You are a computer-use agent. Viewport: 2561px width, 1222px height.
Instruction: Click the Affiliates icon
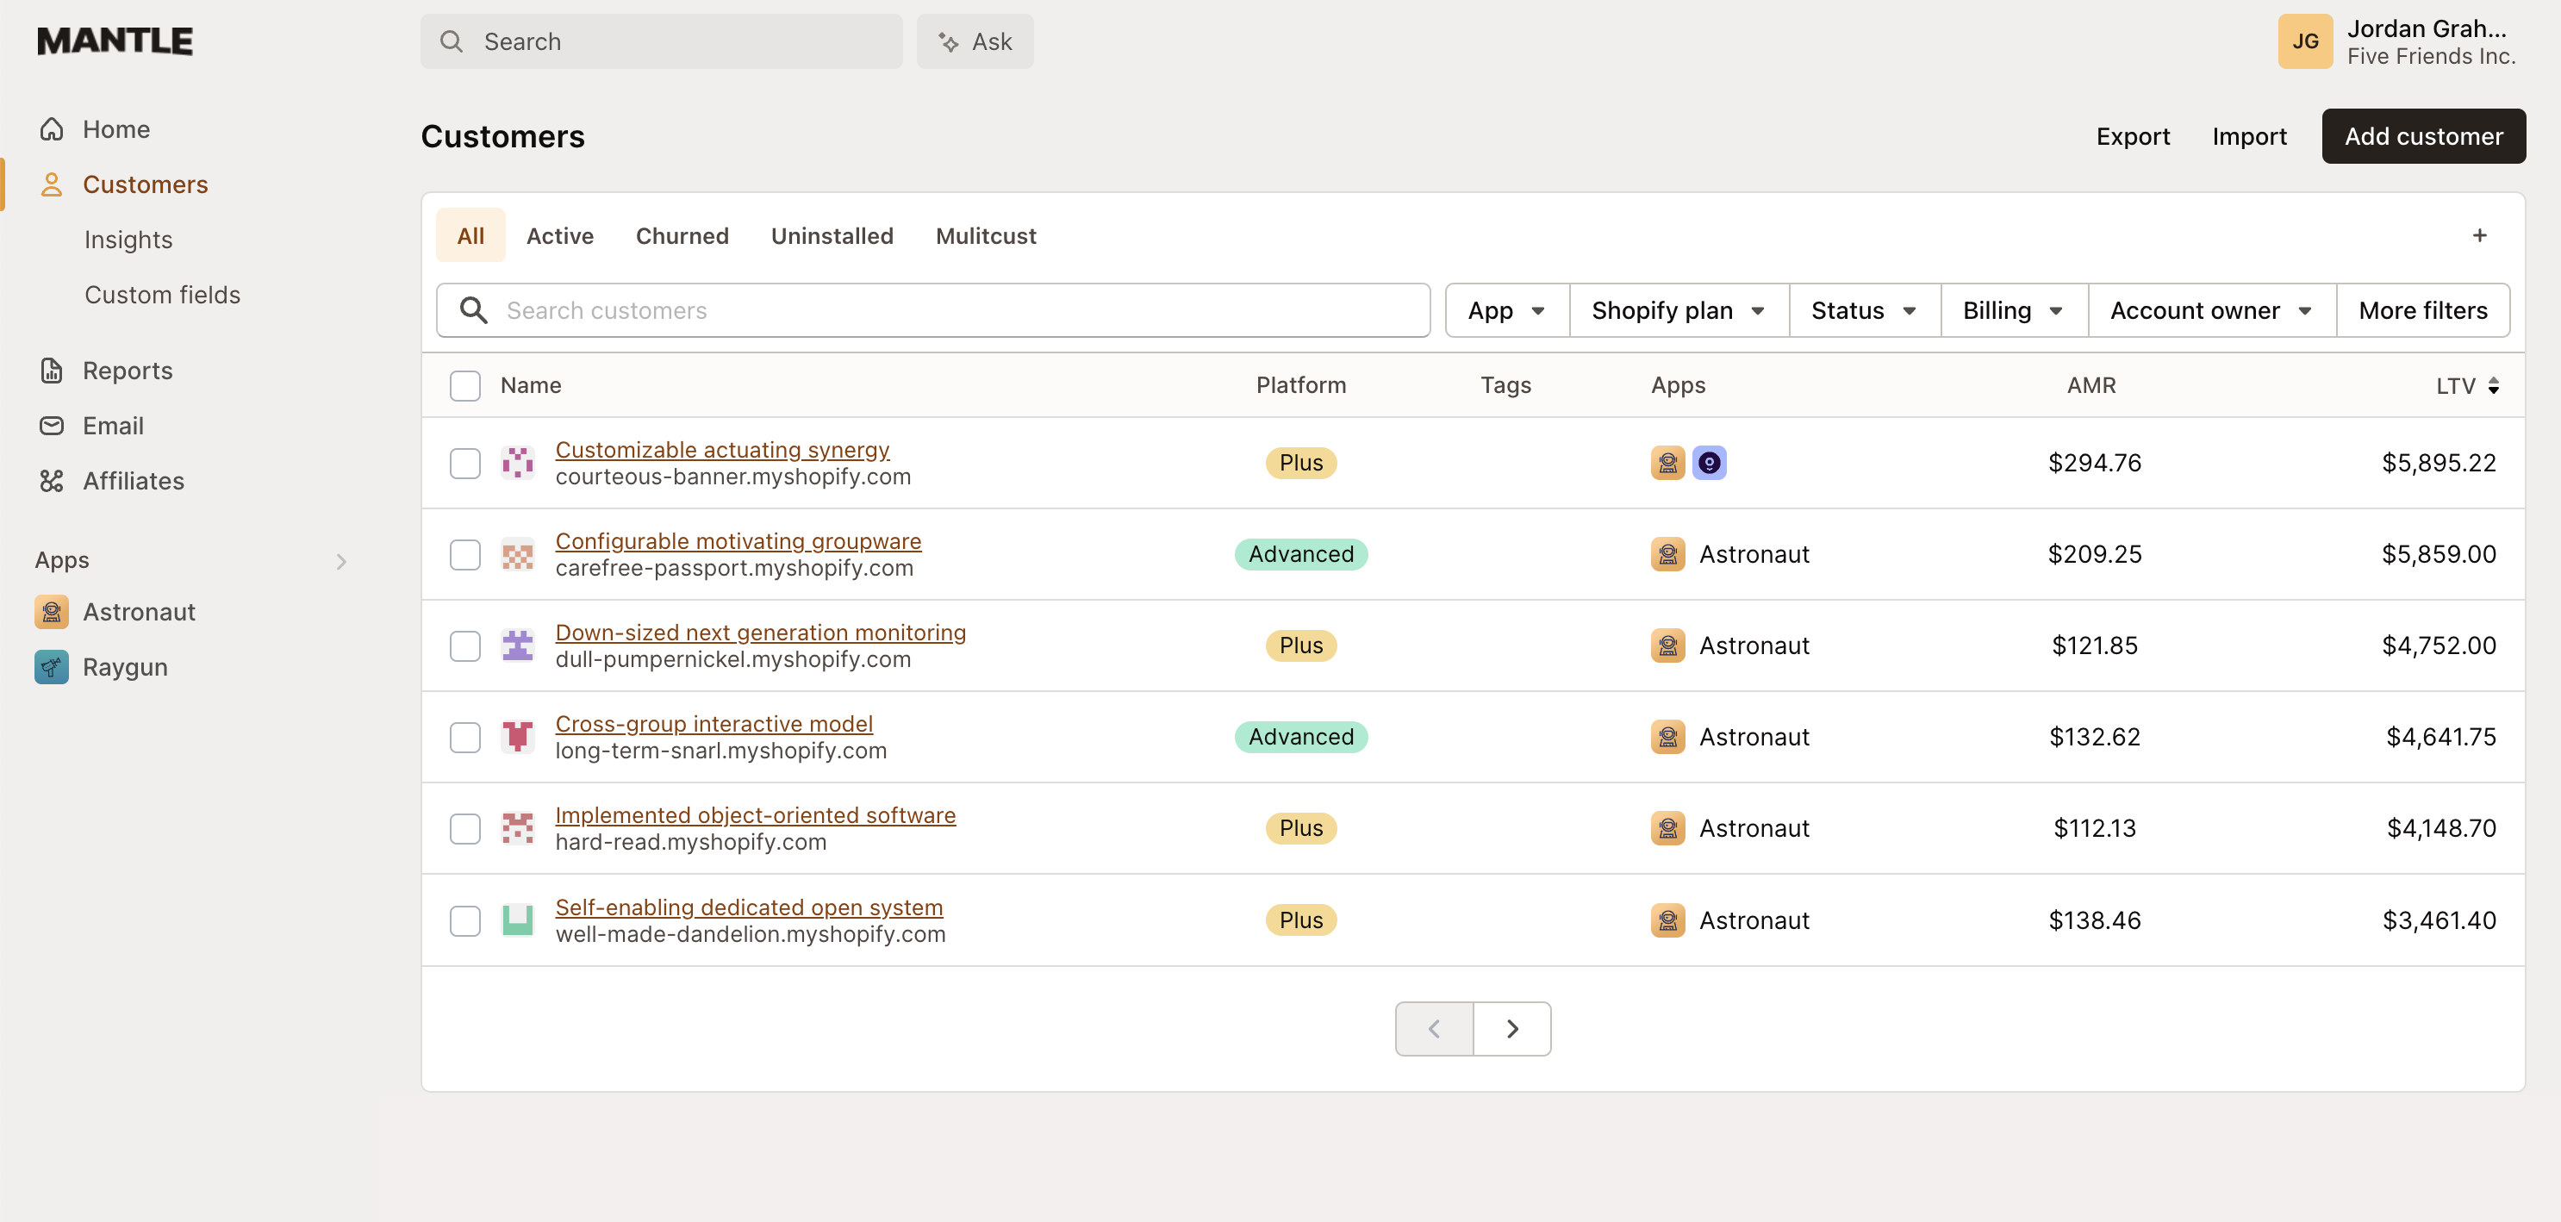tap(52, 481)
